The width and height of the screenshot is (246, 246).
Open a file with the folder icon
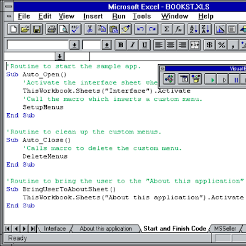click(x=25, y=30)
